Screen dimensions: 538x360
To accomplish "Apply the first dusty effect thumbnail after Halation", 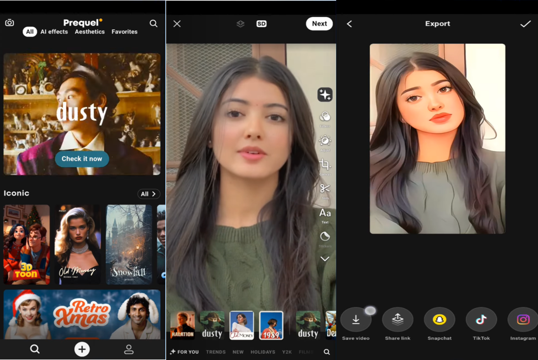I will [x=212, y=325].
